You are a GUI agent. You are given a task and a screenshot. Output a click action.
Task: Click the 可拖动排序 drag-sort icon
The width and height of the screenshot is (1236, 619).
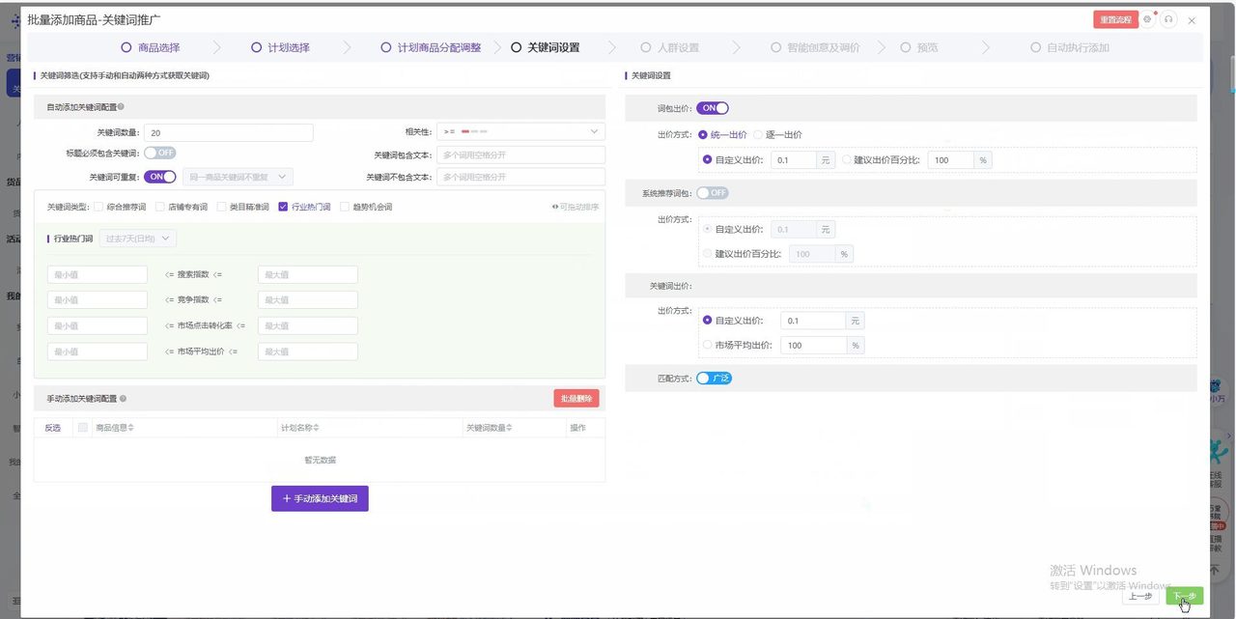tap(555, 207)
